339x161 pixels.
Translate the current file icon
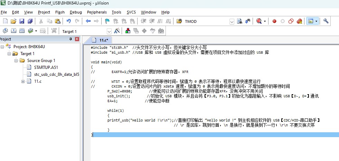(x=6, y=31)
